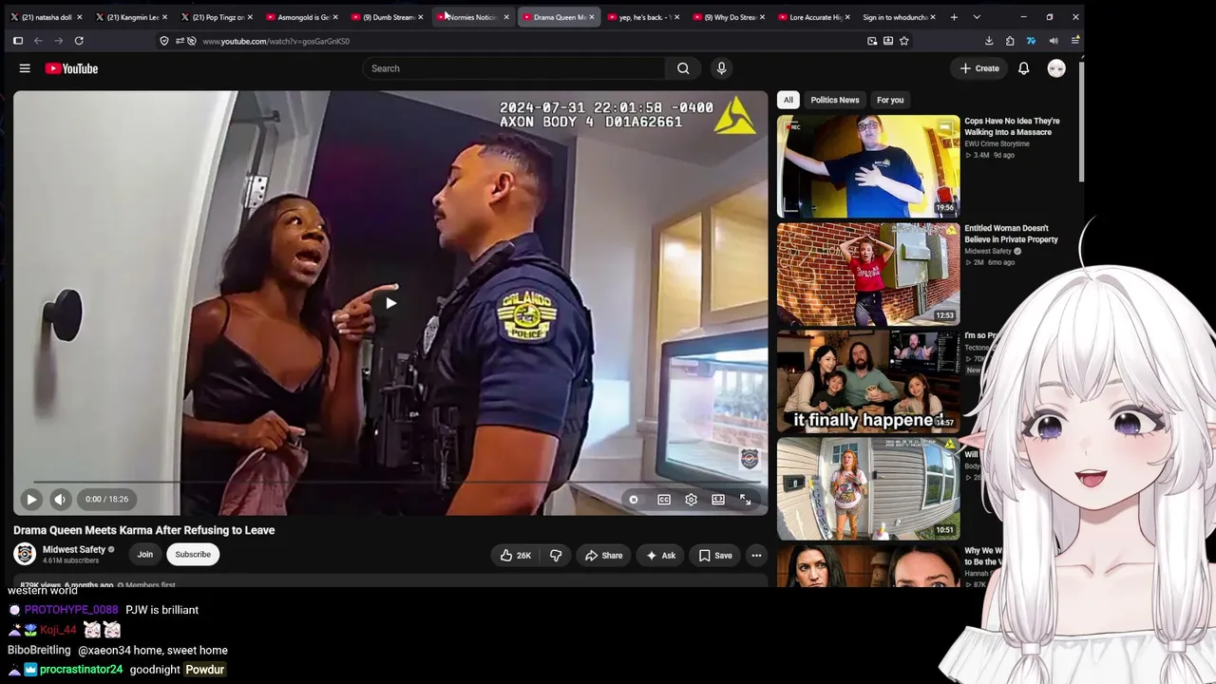This screenshot has width=1216, height=684.
Task: Toggle the autoplay switch in the player
Action: (634, 500)
